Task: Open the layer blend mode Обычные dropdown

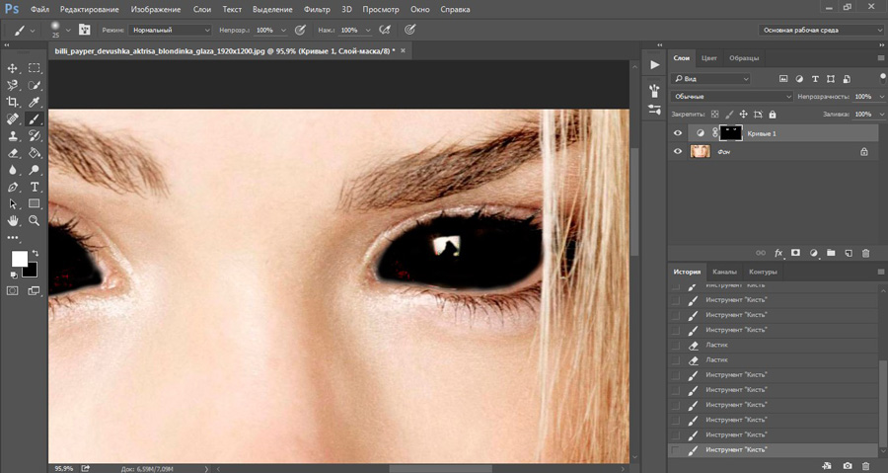Action: [x=731, y=97]
